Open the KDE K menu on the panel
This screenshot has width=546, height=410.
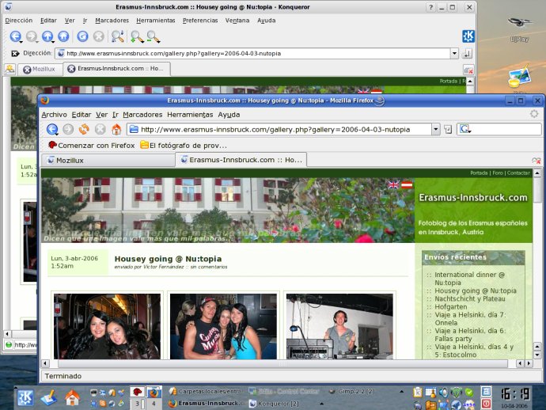point(25,398)
